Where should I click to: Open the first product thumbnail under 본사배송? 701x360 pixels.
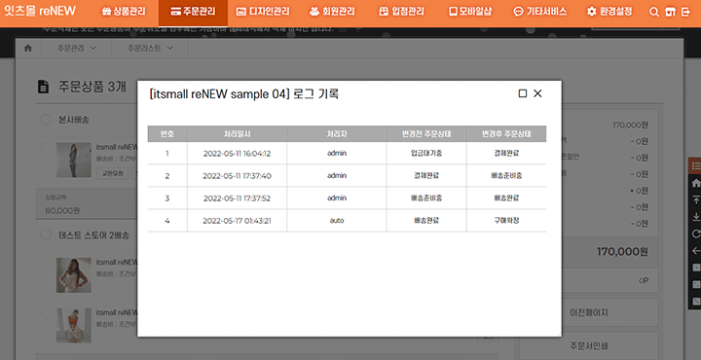tap(74, 160)
